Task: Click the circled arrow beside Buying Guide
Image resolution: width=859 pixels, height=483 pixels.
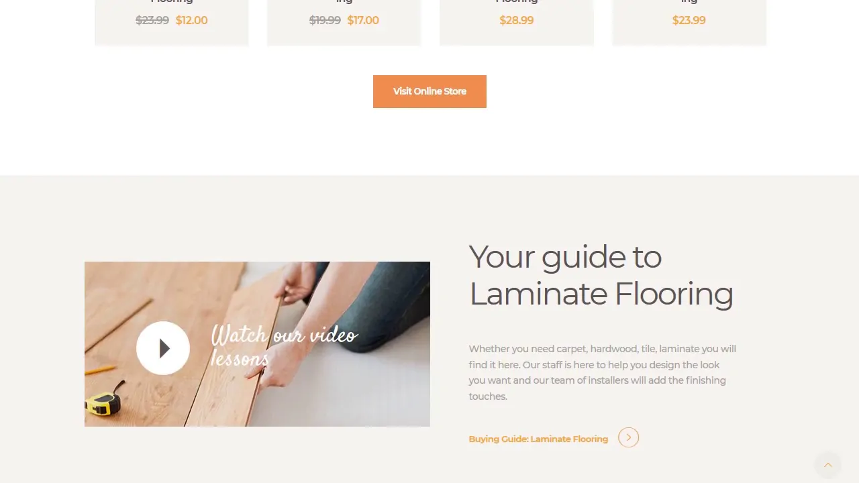Action: pos(628,438)
